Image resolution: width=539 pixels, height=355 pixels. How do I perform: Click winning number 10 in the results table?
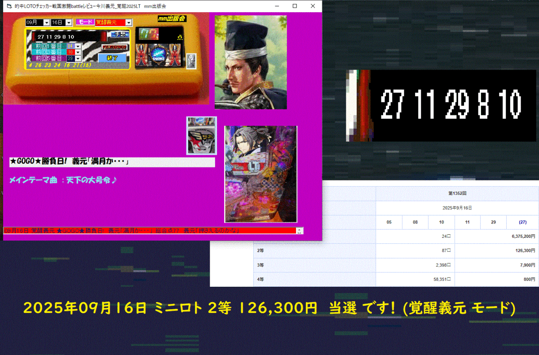click(x=442, y=222)
